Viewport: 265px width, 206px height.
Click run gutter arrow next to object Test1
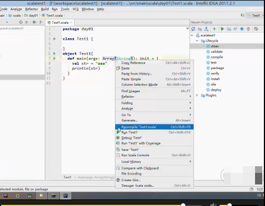[54, 54]
